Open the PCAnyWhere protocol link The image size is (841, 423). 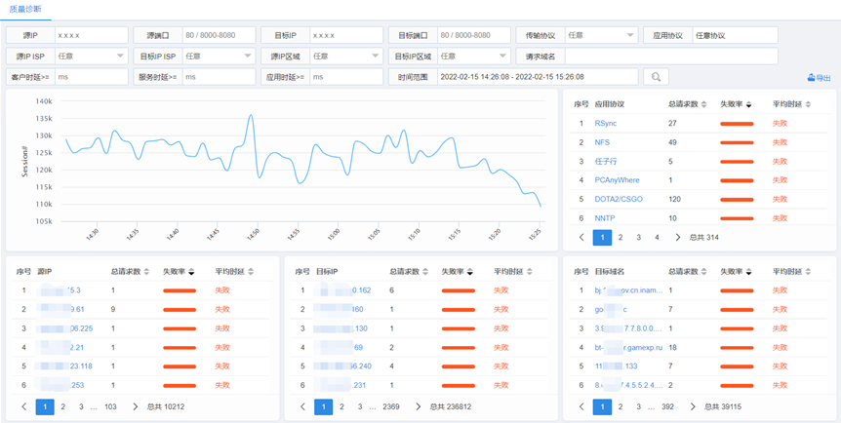(x=615, y=179)
